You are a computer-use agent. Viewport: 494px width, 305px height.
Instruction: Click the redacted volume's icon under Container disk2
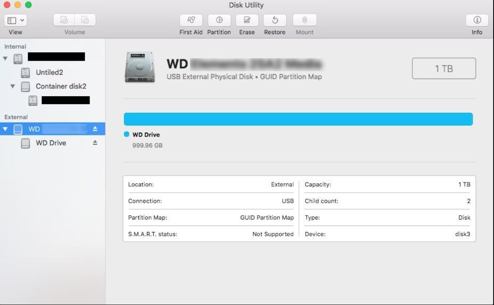[33, 100]
